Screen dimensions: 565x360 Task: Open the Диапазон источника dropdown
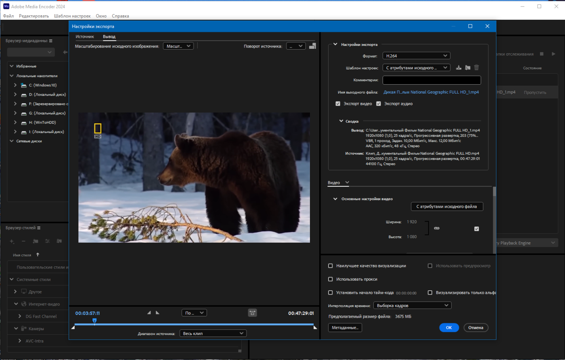point(213,333)
